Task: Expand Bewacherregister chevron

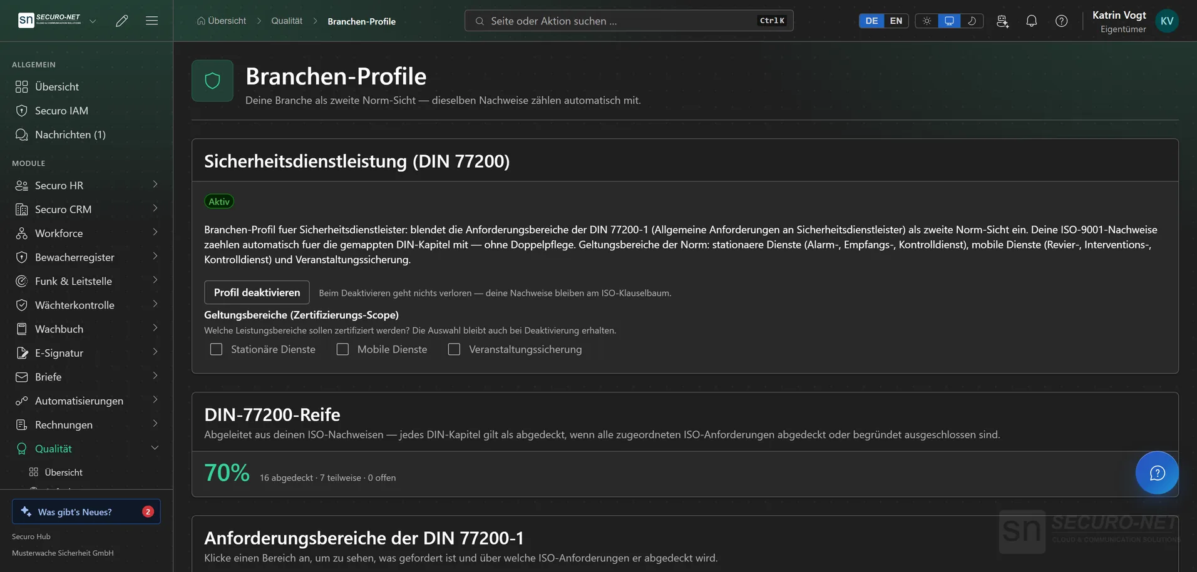Action: point(155,257)
